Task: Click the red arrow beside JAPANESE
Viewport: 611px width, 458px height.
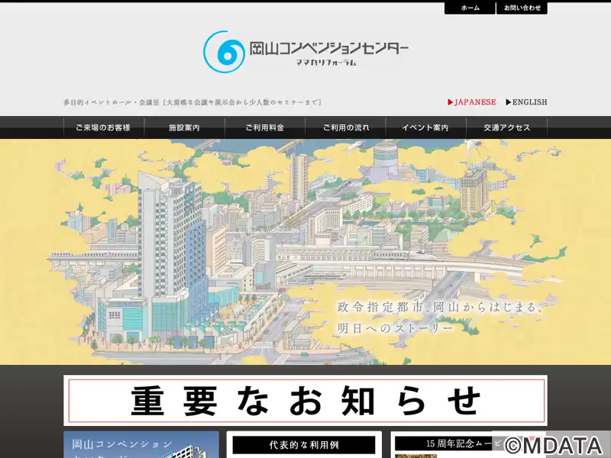Action: [451, 102]
